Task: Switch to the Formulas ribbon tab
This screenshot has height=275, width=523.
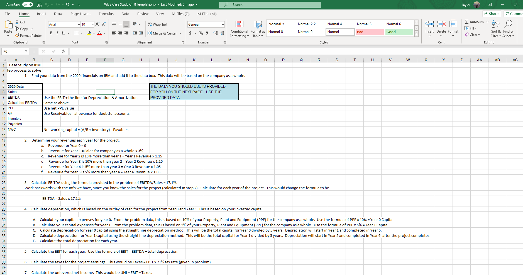Action: [x=106, y=14]
